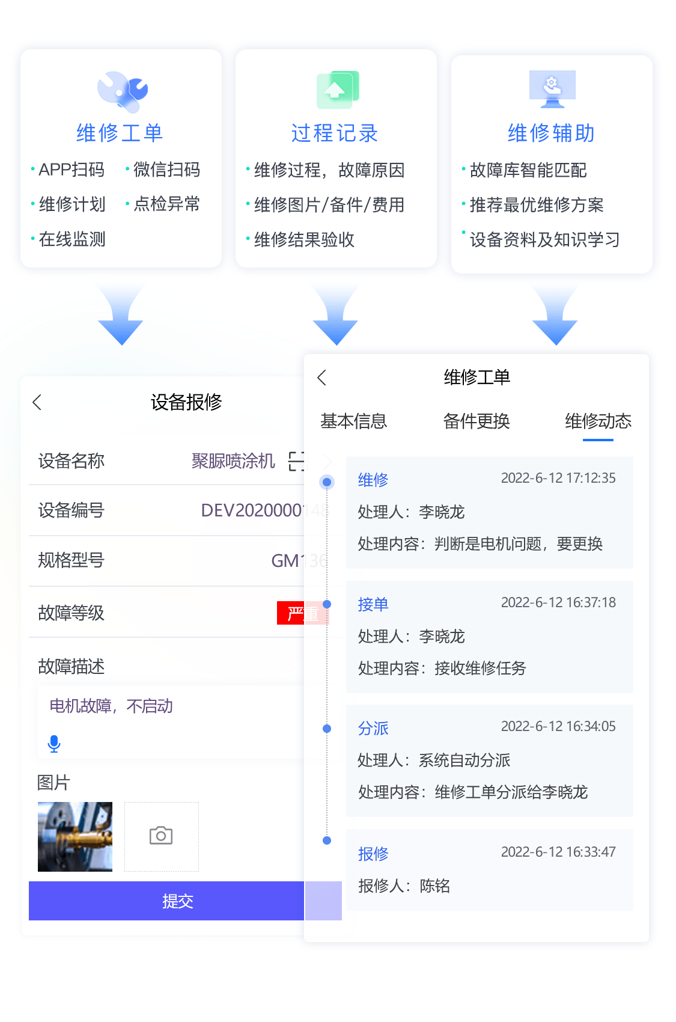The image size is (676, 1022).
Task: Click the 分派 timeline entry title
Action: [373, 728]
